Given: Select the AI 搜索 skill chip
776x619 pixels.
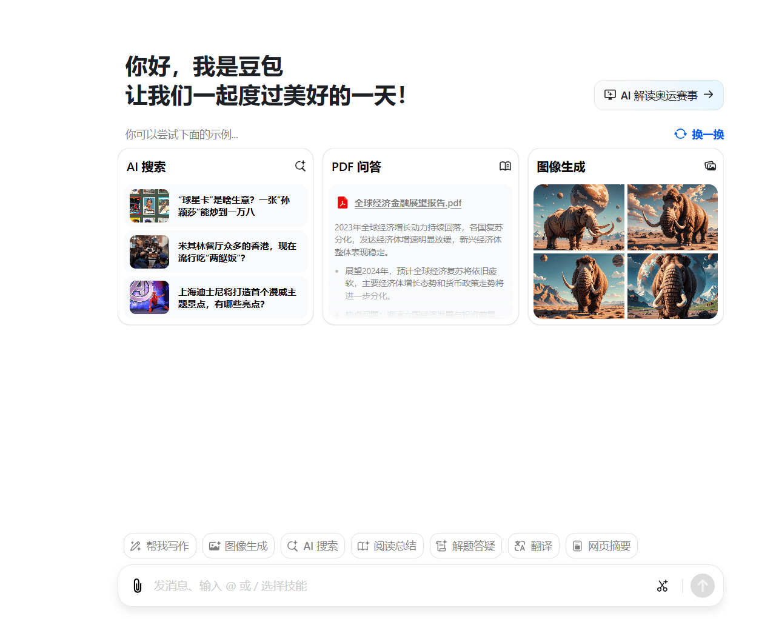Looking at the screenshot, I should point(313,546).
